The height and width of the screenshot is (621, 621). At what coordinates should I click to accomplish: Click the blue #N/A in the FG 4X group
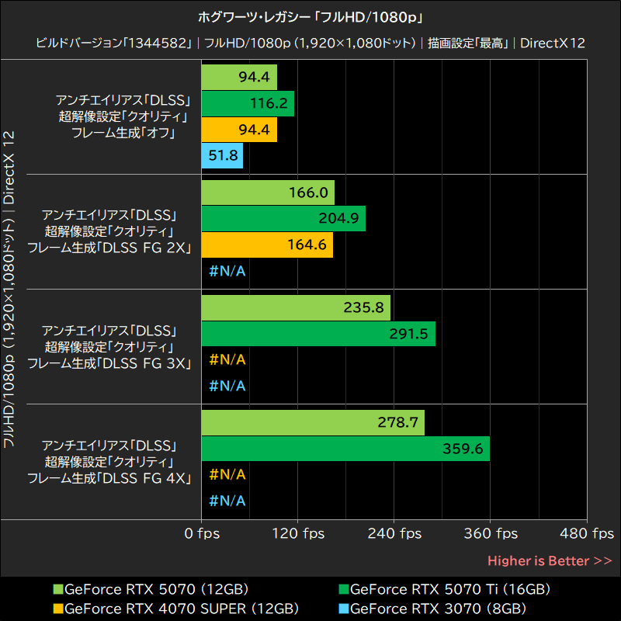click(227, 501)
